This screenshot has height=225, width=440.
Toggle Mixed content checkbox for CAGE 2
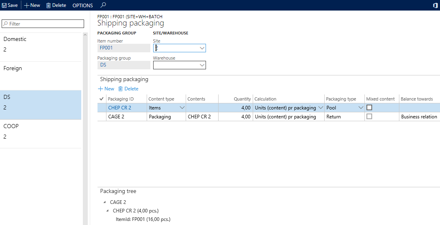coord(369,117)
